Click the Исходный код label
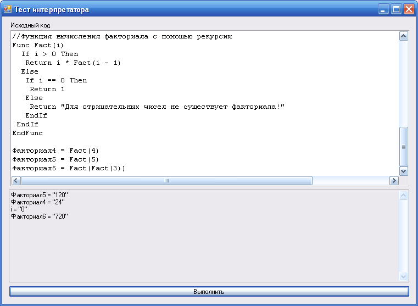 pos(30,25)
